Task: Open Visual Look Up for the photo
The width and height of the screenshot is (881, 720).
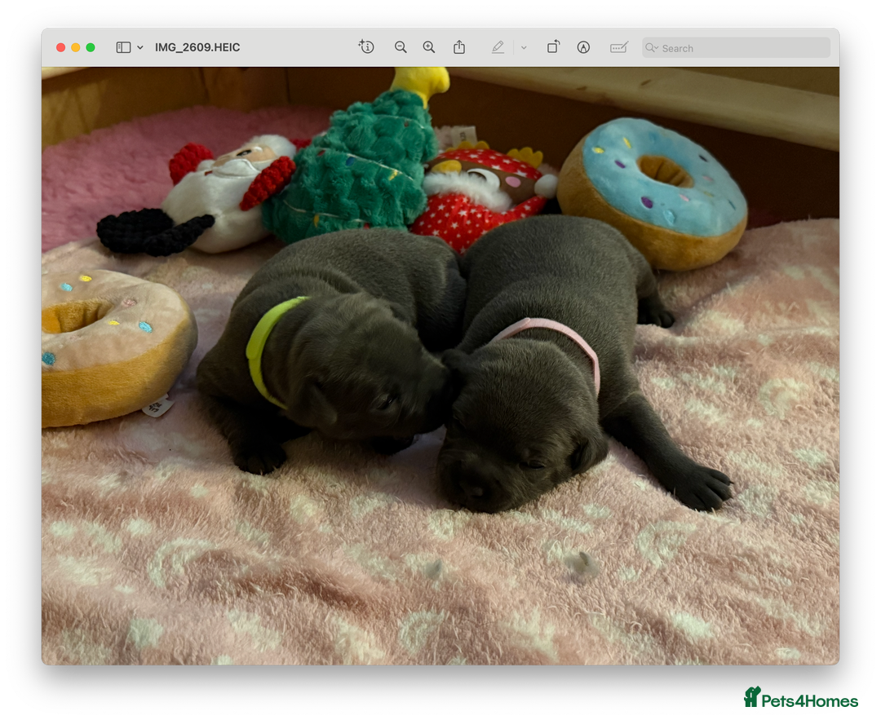Action: click(x=366, y=47)
